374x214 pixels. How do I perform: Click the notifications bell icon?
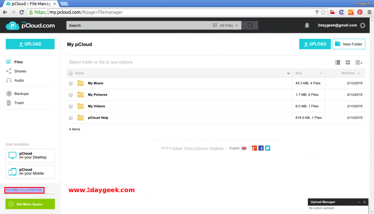point(306,25)
